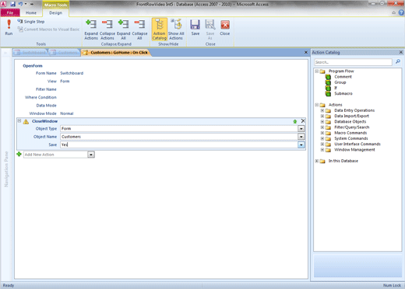Switch to the Switchboard document tab
This screenshot has width=405, height=289.
tap(30, 53)
